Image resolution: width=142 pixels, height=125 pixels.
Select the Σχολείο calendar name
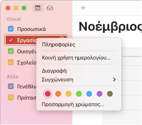pos(27,62)
